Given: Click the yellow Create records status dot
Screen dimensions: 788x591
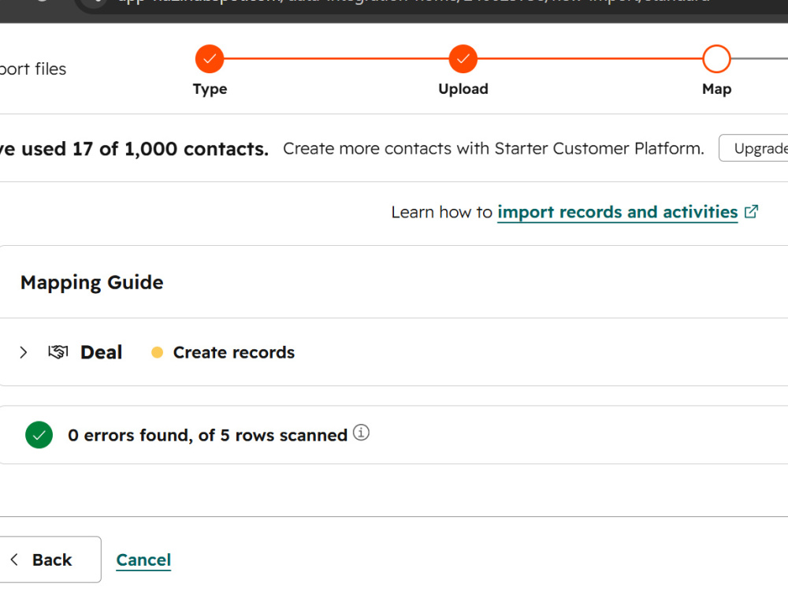Looking at the screenshot, I should click(157, 352).
